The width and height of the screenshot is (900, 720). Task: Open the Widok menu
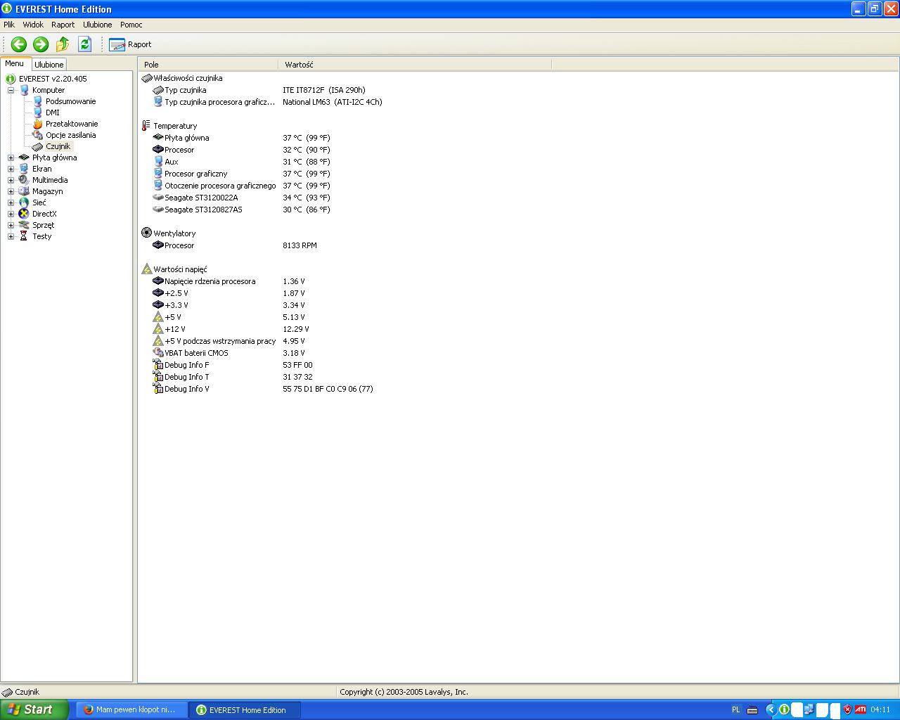pyautogui.click(x=33, y=25)
